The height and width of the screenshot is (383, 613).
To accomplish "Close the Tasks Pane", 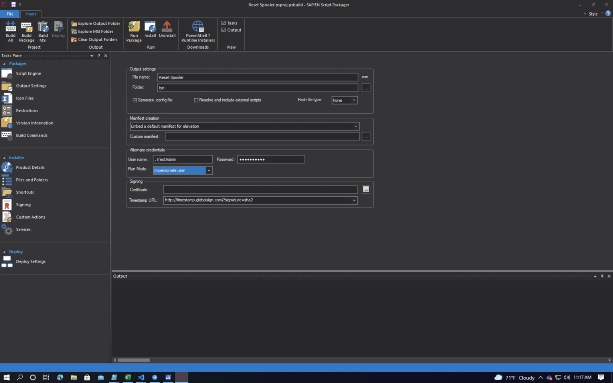I will coord(106,55).
